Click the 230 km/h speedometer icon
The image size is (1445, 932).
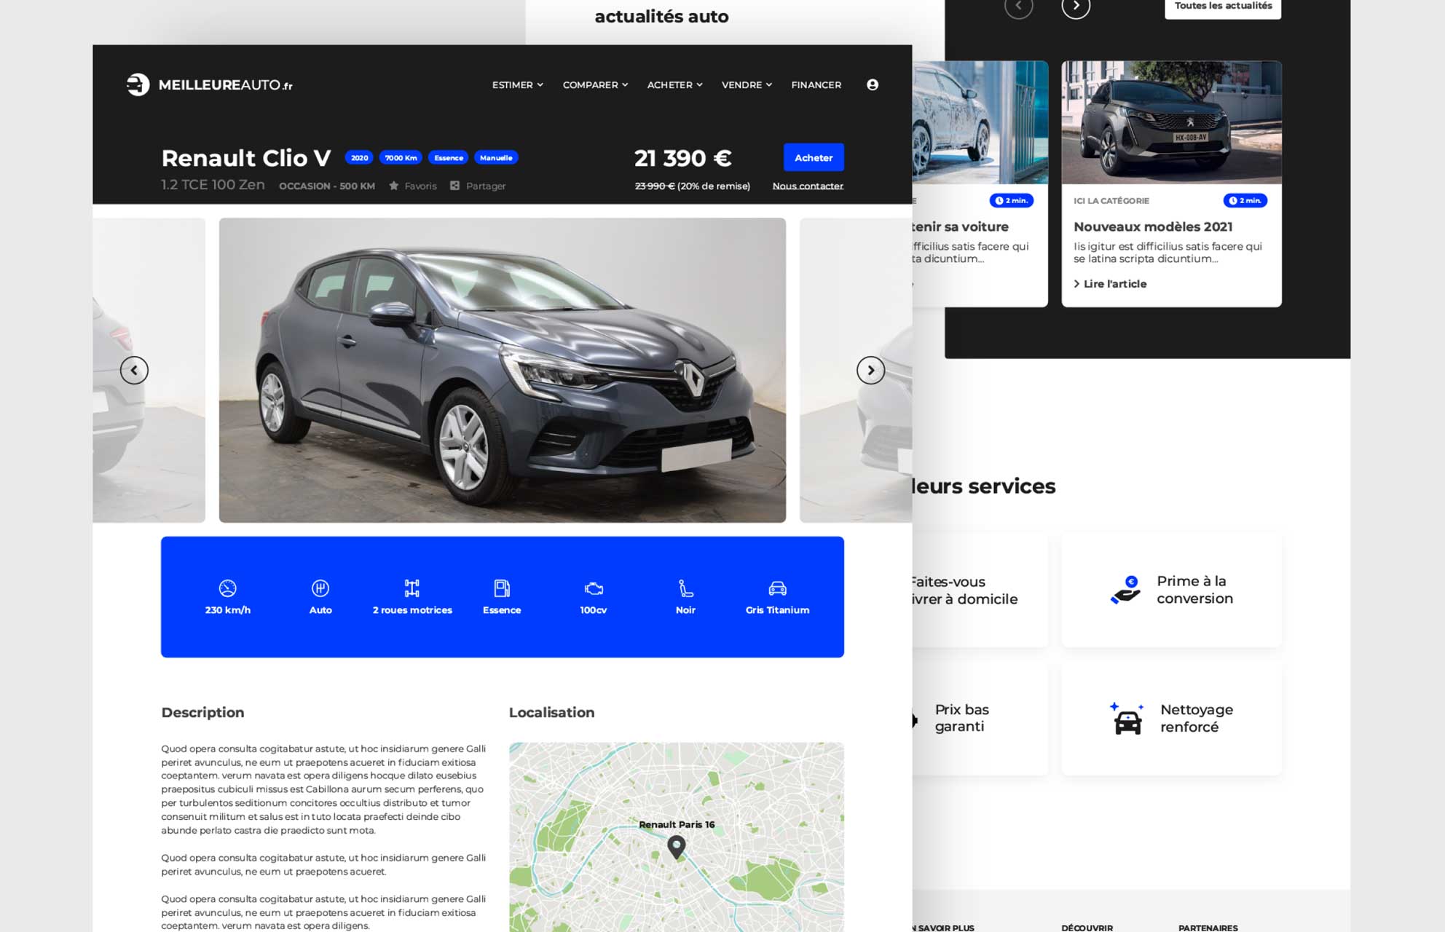click(227, 588)
